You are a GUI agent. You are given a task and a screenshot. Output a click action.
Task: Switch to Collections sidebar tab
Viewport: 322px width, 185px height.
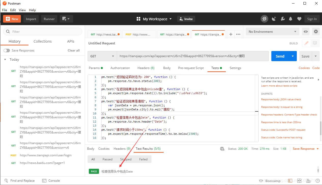43,41
